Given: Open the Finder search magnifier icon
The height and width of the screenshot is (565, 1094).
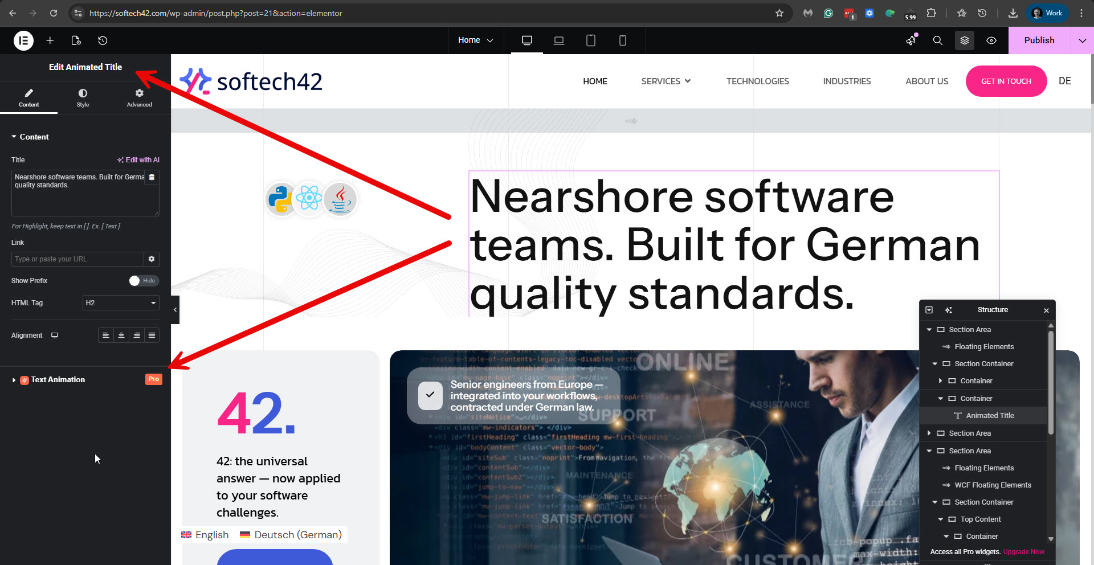Looking at the screenshot, I should pos(937,40).
